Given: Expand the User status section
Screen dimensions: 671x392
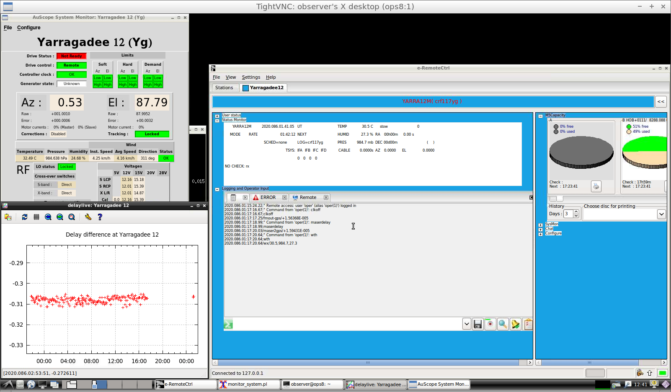Looking at the screenshot, I should pos(217,116).
